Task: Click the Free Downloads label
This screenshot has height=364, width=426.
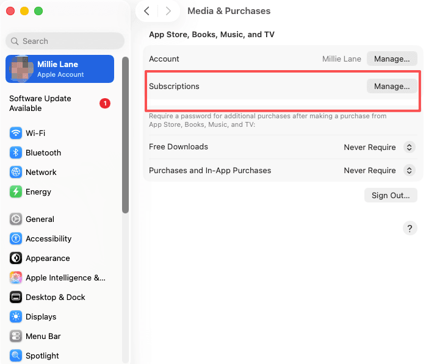Action: (178, 147)
